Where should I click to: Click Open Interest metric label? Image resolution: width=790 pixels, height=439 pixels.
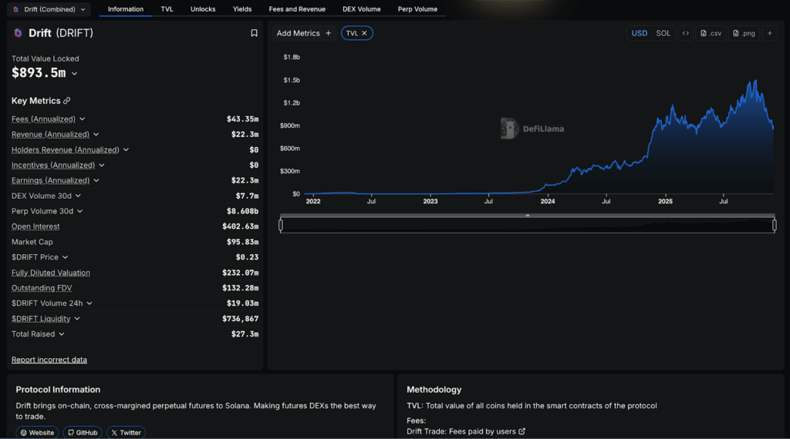coord(35,226)
